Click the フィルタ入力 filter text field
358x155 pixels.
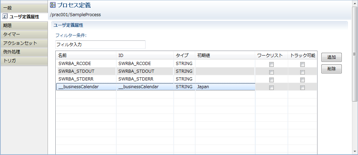(100, 45)
